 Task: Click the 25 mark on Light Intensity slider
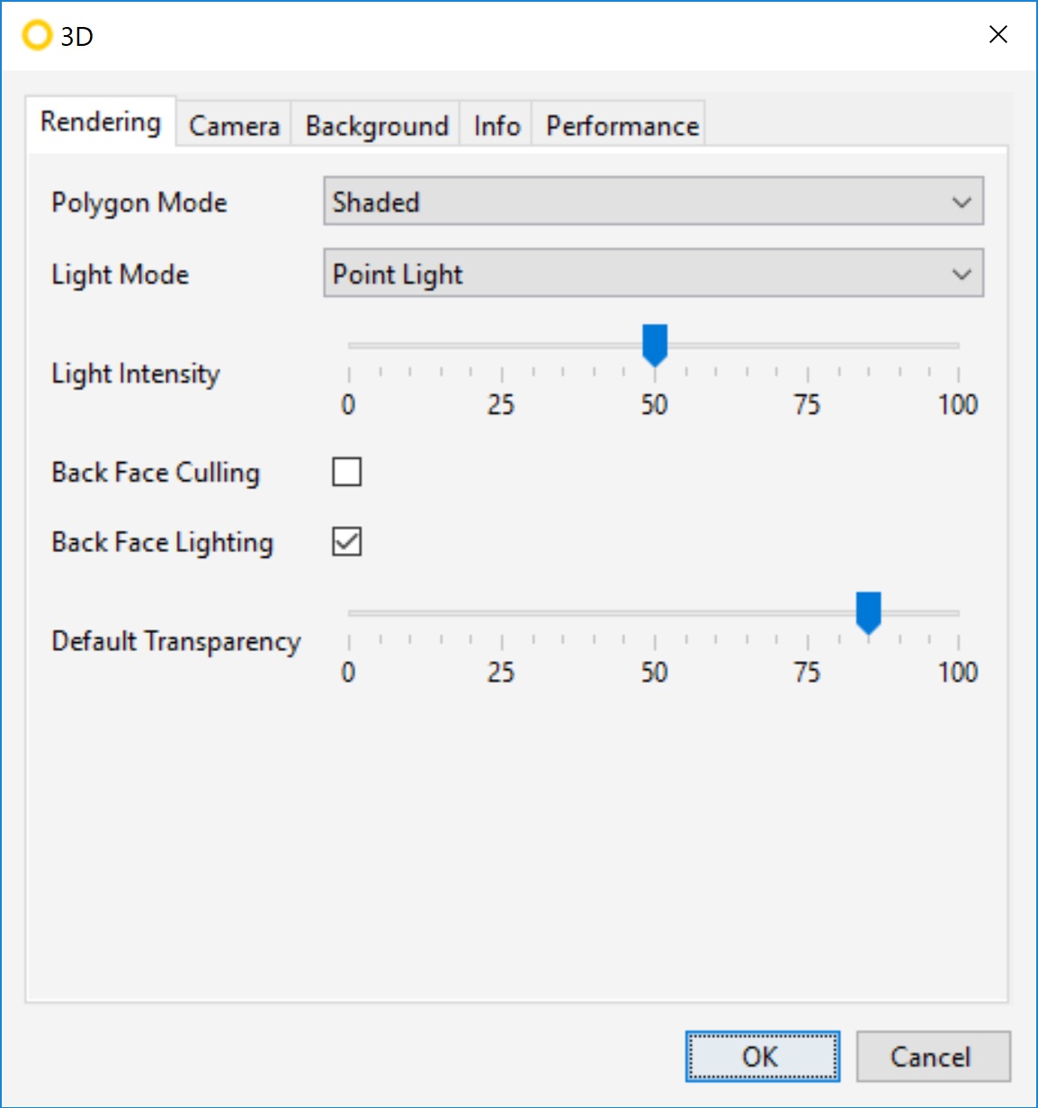click(501, 371)
